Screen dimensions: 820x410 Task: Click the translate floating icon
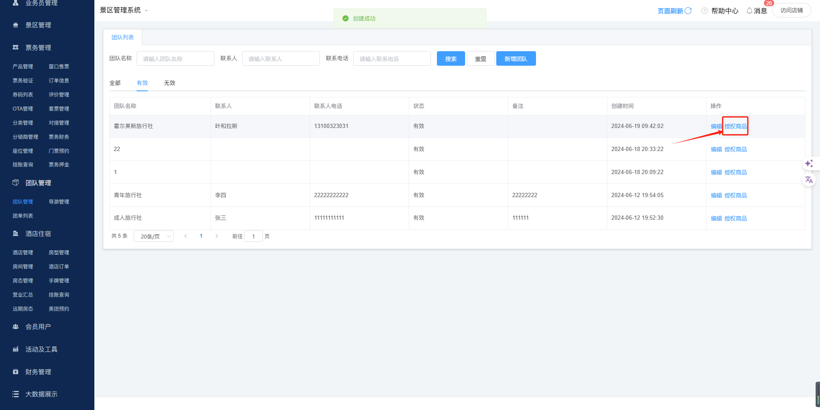pyautogui.click(x=808, y=180)
